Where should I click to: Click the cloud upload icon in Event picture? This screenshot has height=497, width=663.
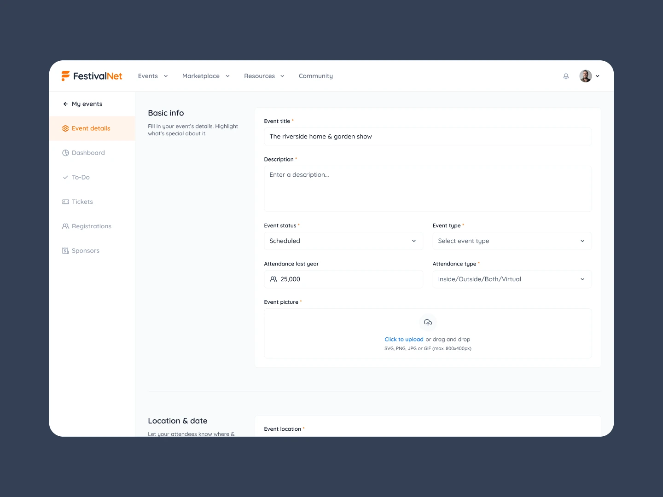[428, 322]
